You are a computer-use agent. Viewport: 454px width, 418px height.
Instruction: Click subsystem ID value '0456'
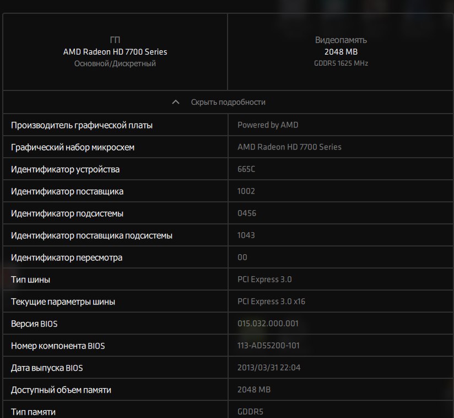point(247,213)
